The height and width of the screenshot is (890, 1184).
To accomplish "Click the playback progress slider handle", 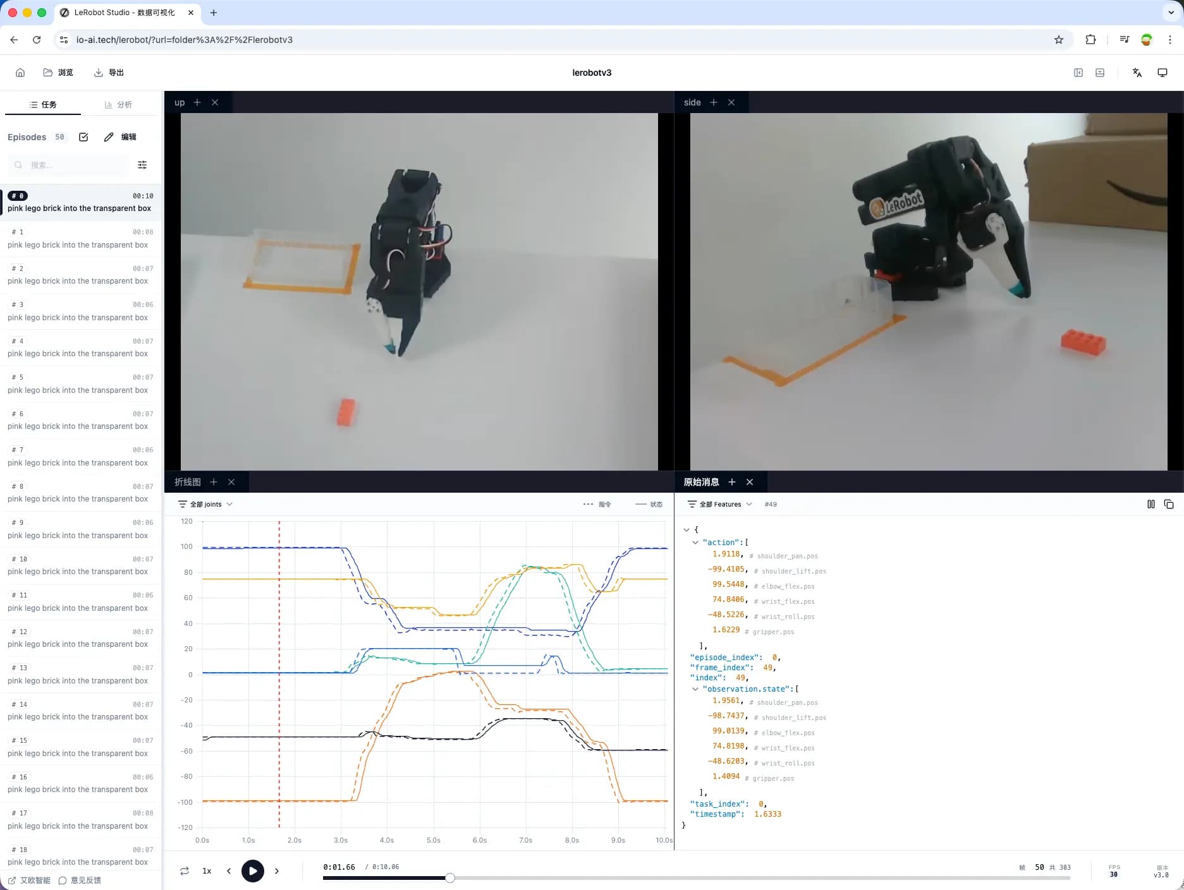I will (x=450, y=878).
